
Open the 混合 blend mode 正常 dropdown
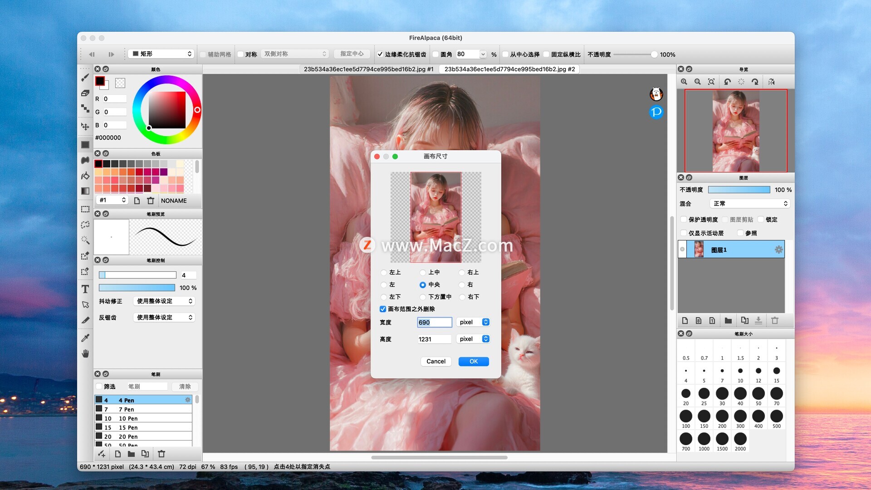click(750, 204)
